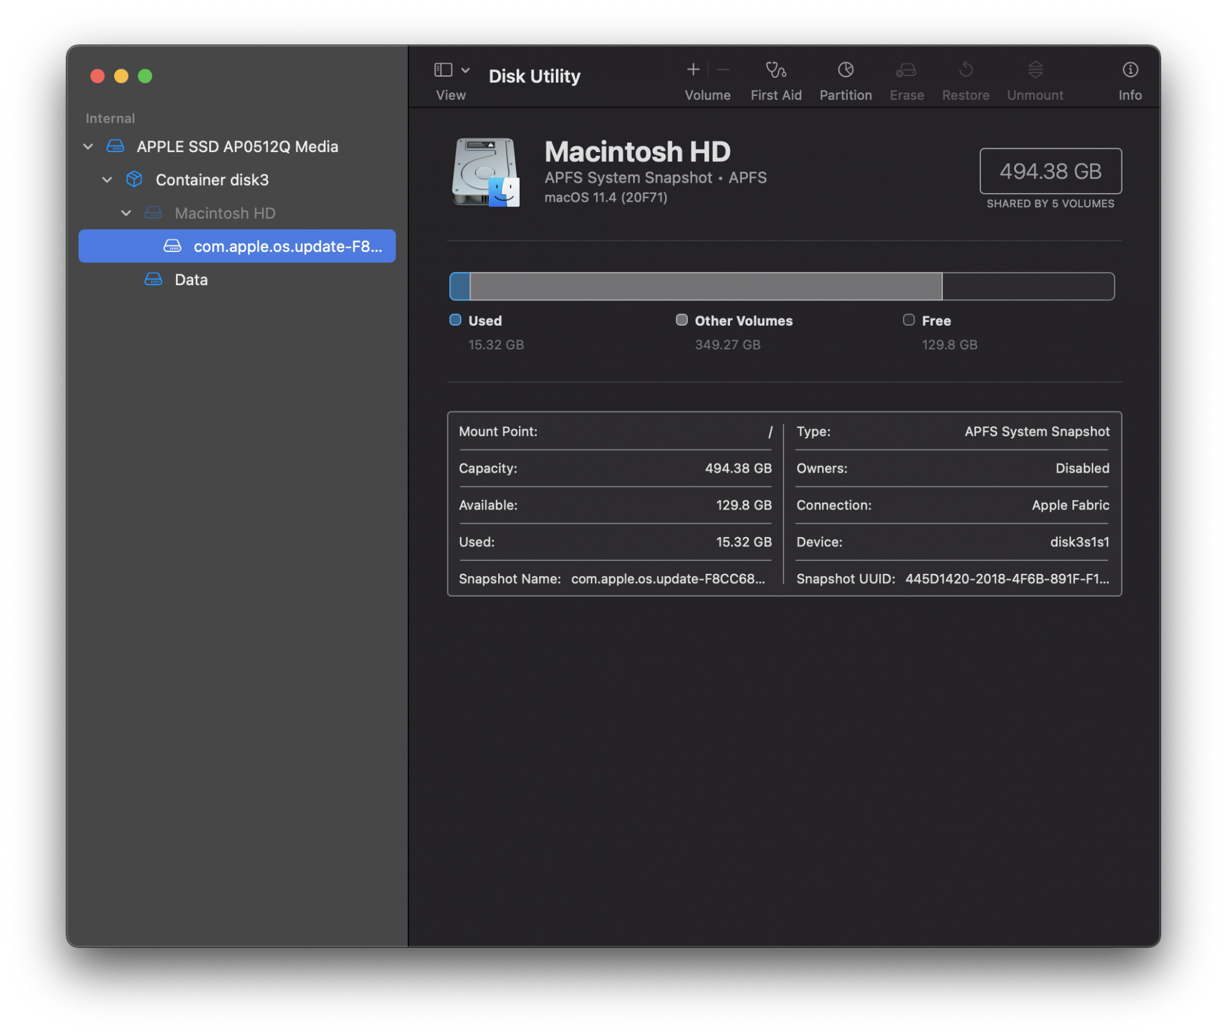Click the Mount Point slash value
The width and height of the screenshot is (1227, 1035).
tap(770, 432)
